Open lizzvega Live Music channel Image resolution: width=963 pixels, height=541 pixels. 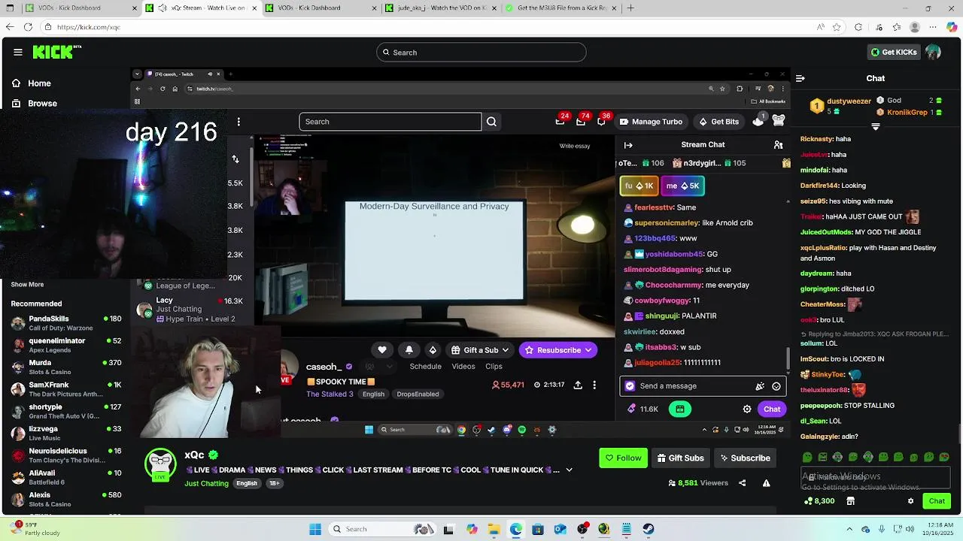(66, 433)
